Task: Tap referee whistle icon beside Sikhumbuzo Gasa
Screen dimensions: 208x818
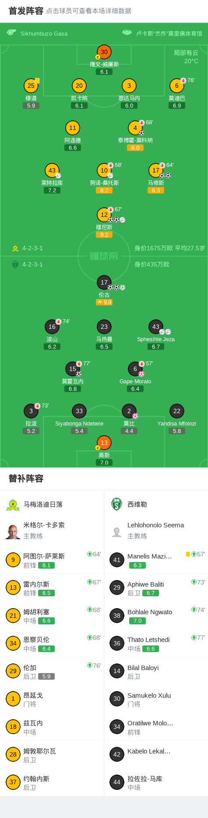Action: [11, 32]
